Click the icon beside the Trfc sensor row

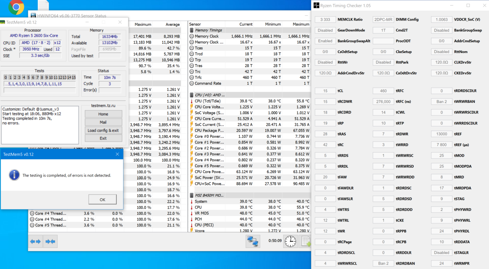[191, 78]
